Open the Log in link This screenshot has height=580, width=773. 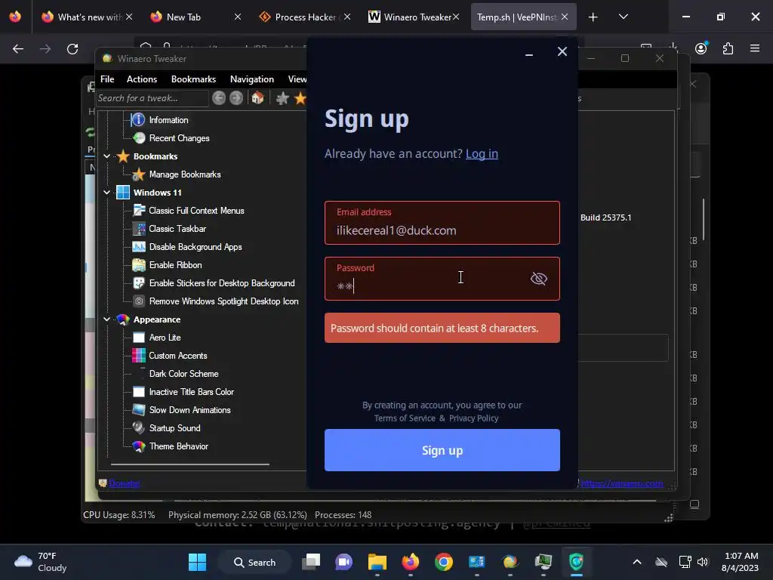482,154
